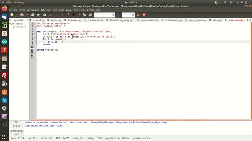Open Ubuntu Software from the dock
The width and height of the screenshot is (252, 141).
(x=4, y=92)
